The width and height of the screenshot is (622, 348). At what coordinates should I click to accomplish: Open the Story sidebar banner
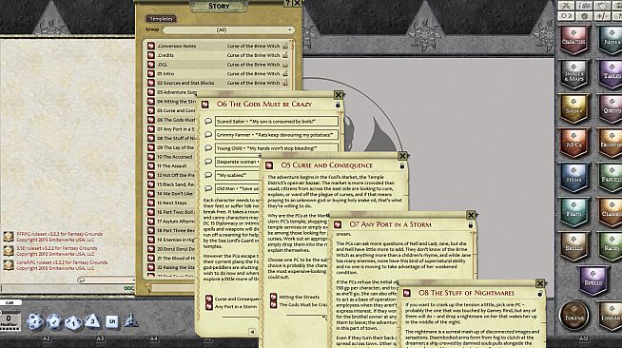click(x=573, y=109)
